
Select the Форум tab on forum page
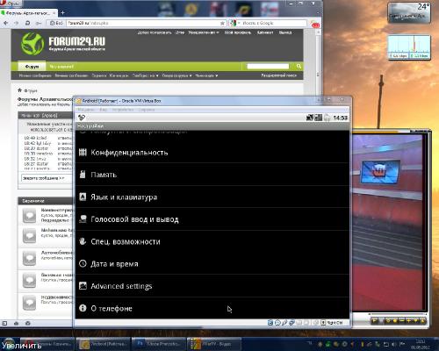32,67
